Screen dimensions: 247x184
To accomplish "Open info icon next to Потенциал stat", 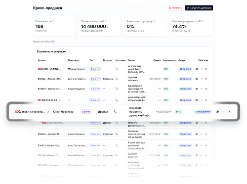I will point(106,21).
